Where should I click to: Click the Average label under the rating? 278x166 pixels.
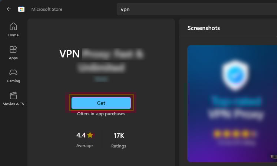[x=85, y=146]
